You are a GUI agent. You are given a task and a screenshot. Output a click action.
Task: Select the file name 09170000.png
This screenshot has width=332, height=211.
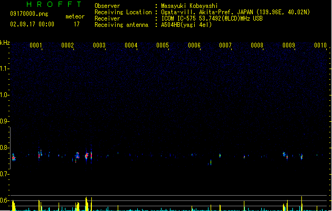[x=29, y=14]
